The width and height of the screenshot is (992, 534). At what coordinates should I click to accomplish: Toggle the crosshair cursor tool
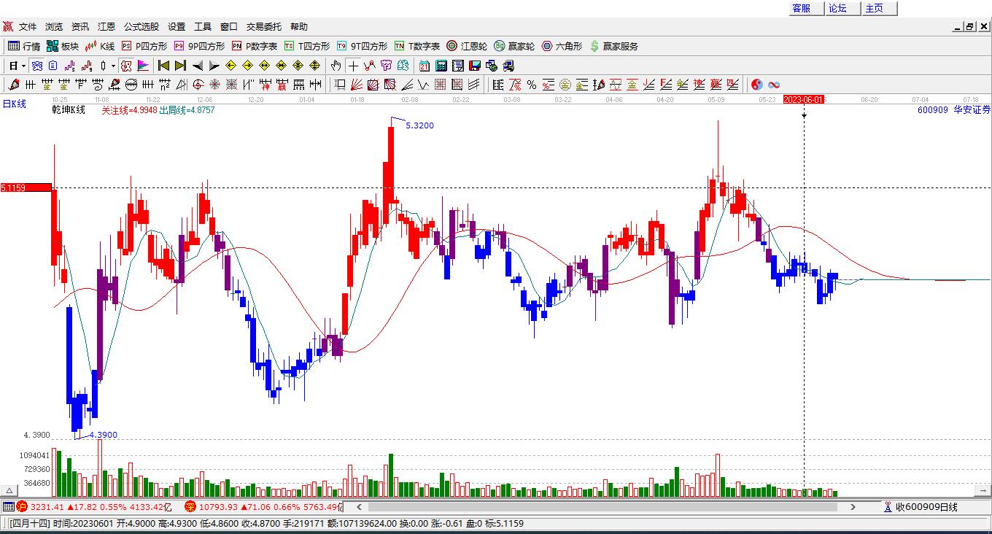(353, 66)
